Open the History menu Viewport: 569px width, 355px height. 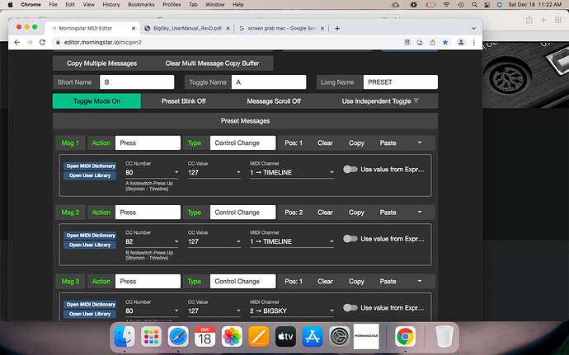tap(111, 5)
